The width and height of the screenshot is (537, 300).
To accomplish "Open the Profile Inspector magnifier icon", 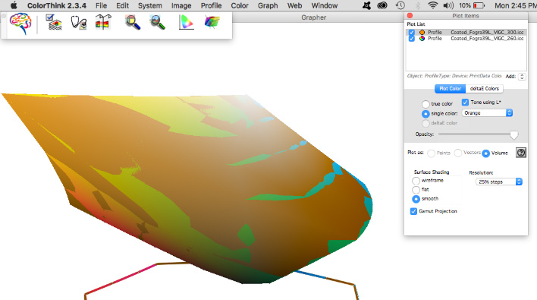I will click(133, 23).
